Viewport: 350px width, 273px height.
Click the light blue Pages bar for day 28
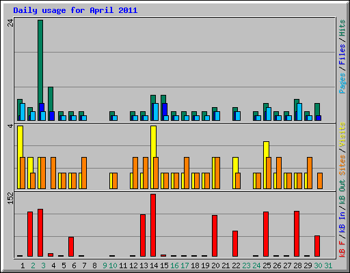(x=299, y=112)
